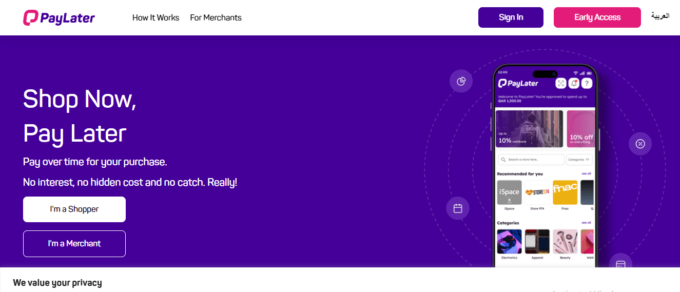Open the Apparel category thumbnail

pos(537,242)
